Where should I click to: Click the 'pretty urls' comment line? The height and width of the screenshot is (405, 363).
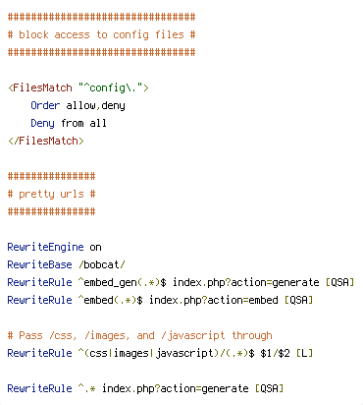[x=51, y=194]
